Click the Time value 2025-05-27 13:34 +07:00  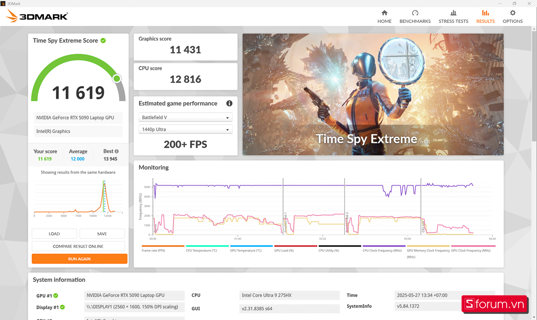pyautogui.click(x=445, y=295)
